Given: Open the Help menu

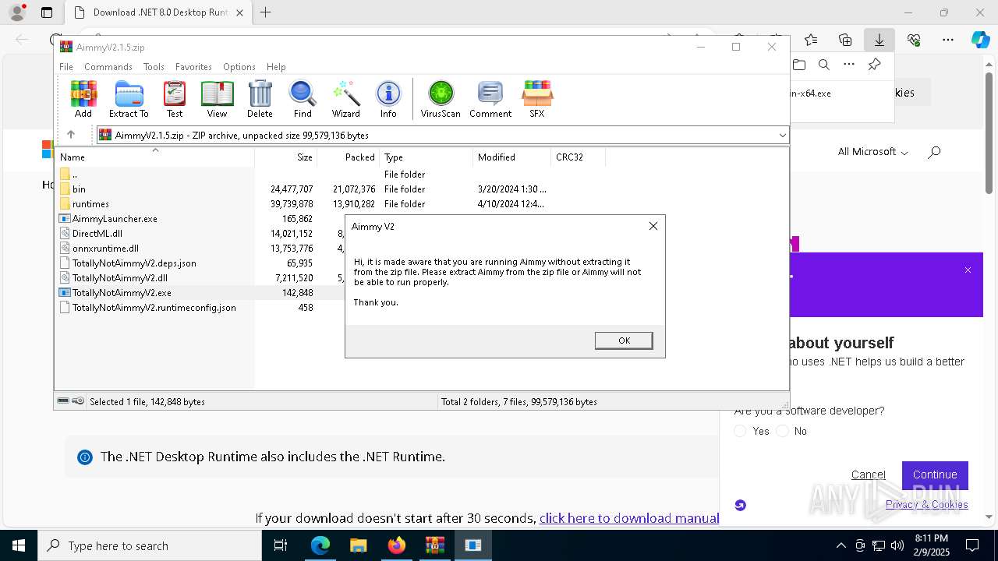Looking at the screenshot, I should click(x=276, y=67).
